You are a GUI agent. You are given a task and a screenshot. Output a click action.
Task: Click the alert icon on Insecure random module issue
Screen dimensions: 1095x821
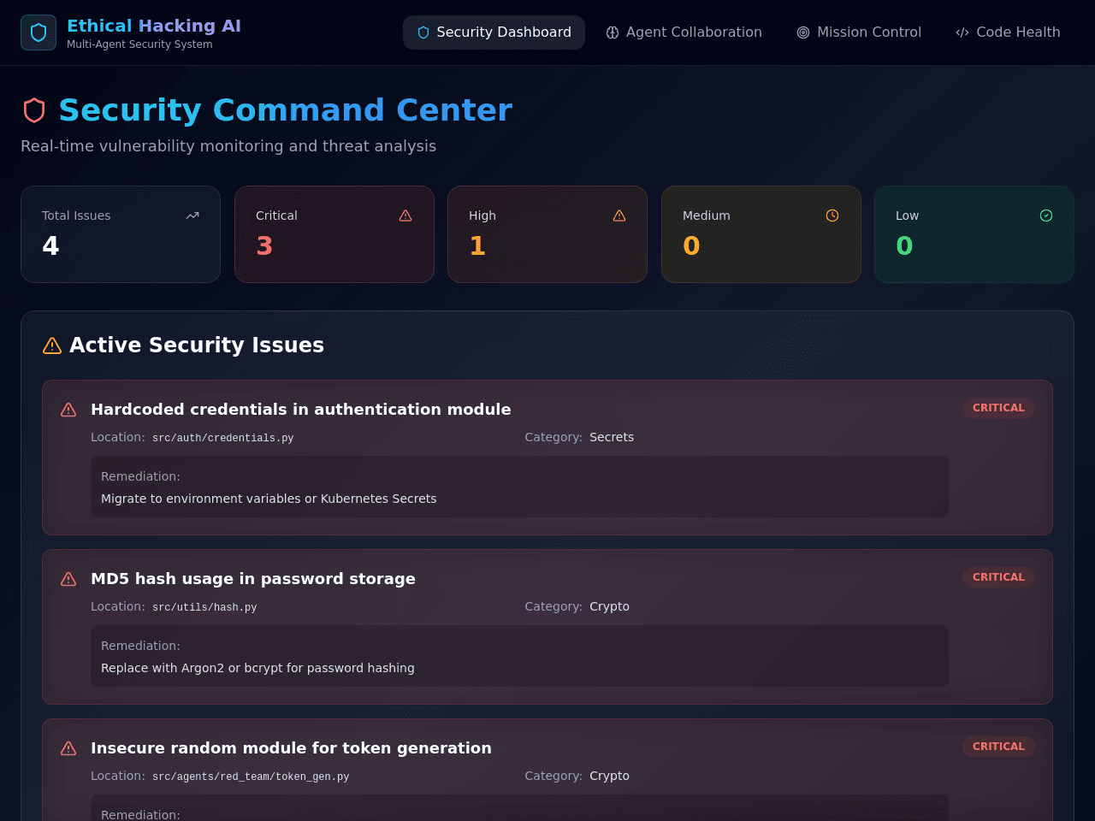(x=68, y=748)
